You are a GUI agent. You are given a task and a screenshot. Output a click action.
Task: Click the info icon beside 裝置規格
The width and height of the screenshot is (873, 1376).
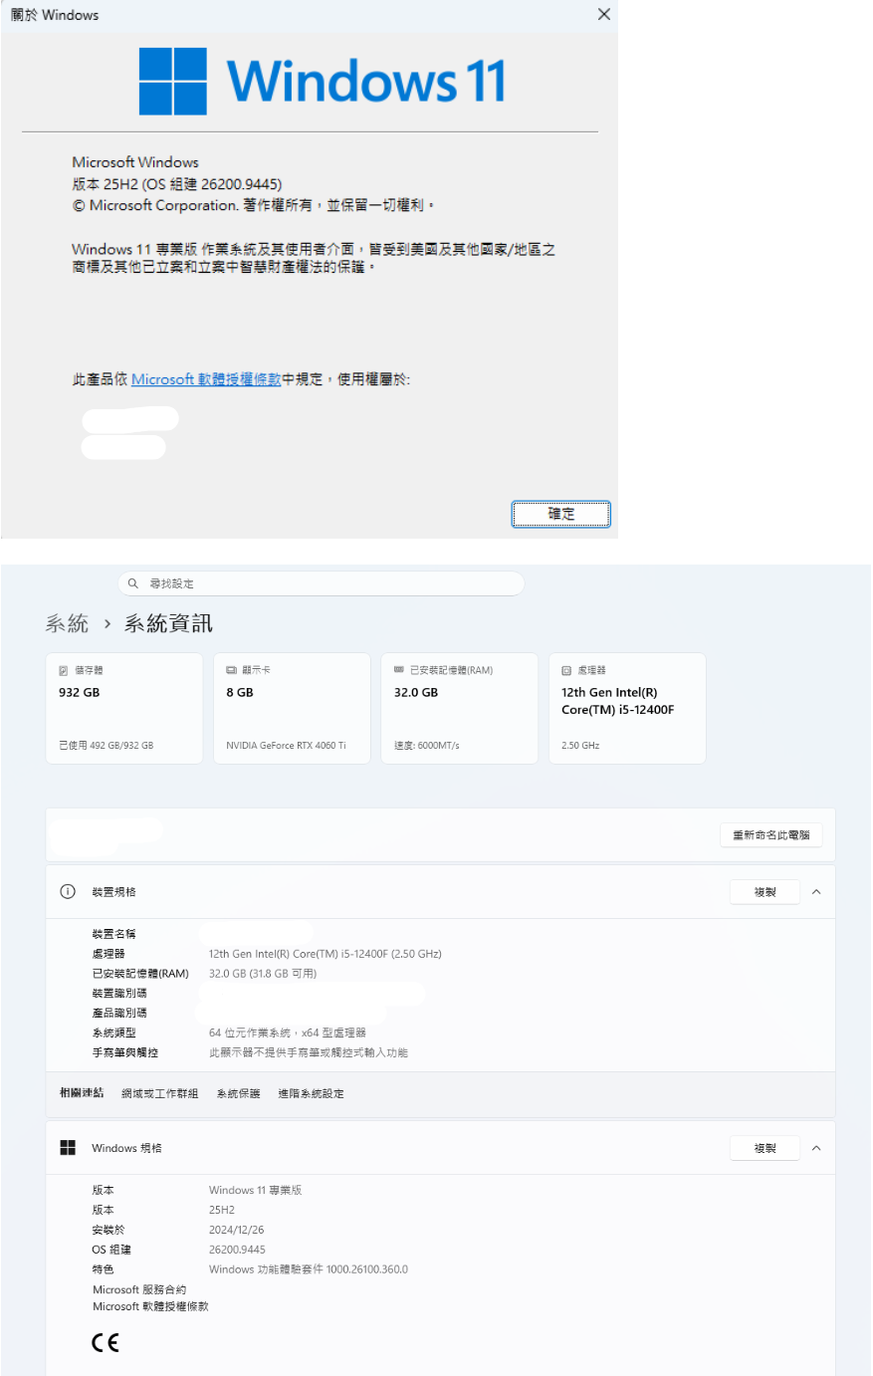(68, 892)
